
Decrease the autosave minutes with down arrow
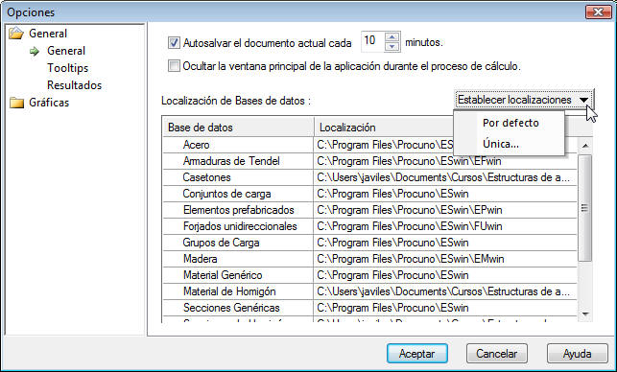tap(392, 47)
